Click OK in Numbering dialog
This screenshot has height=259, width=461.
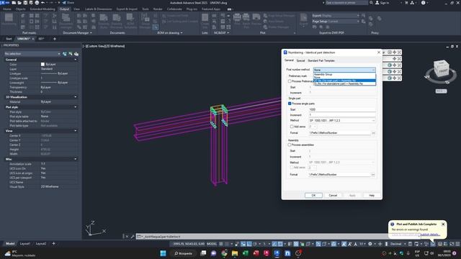point(313,195)
